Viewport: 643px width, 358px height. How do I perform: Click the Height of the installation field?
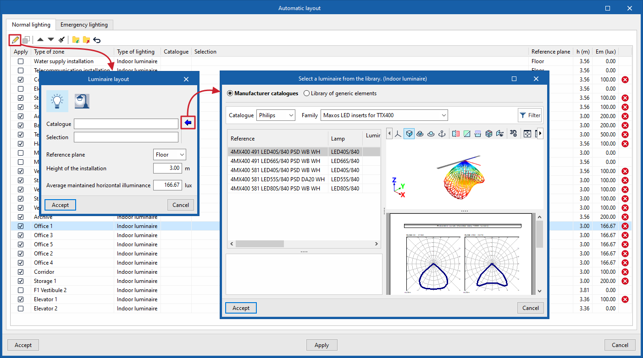[167, 168]
